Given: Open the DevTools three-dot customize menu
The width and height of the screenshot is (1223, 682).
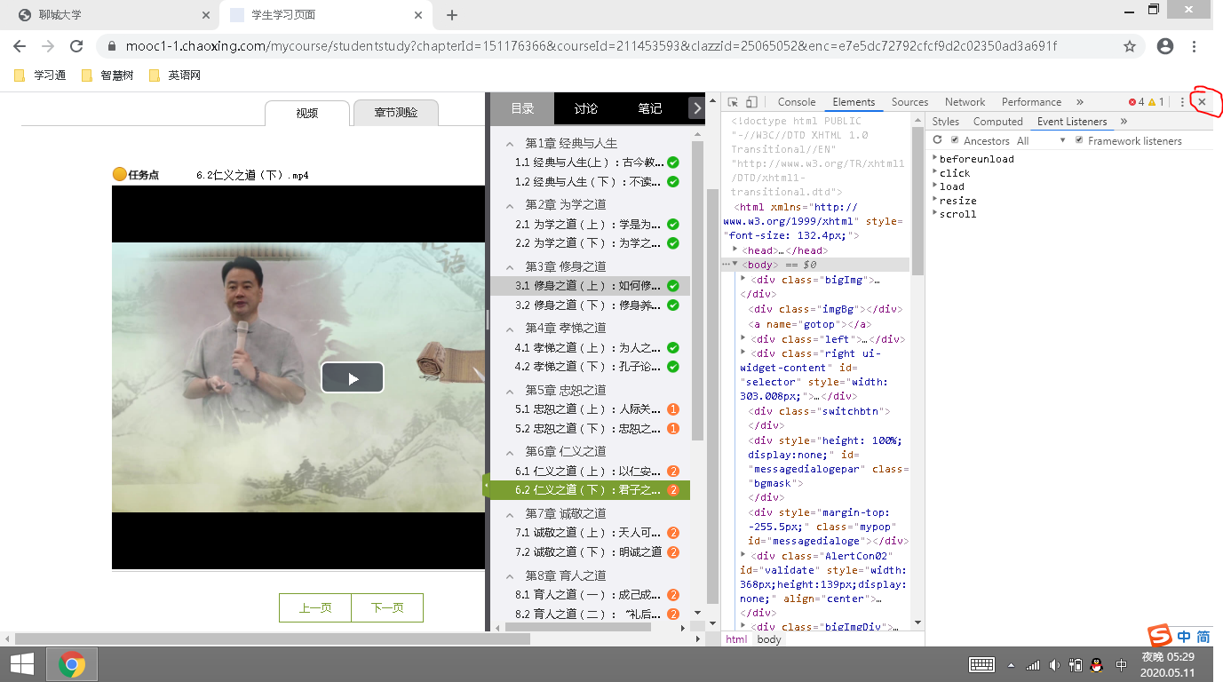Looking at the screenshot, I should pyautogui.click(x=1182, y=102).
